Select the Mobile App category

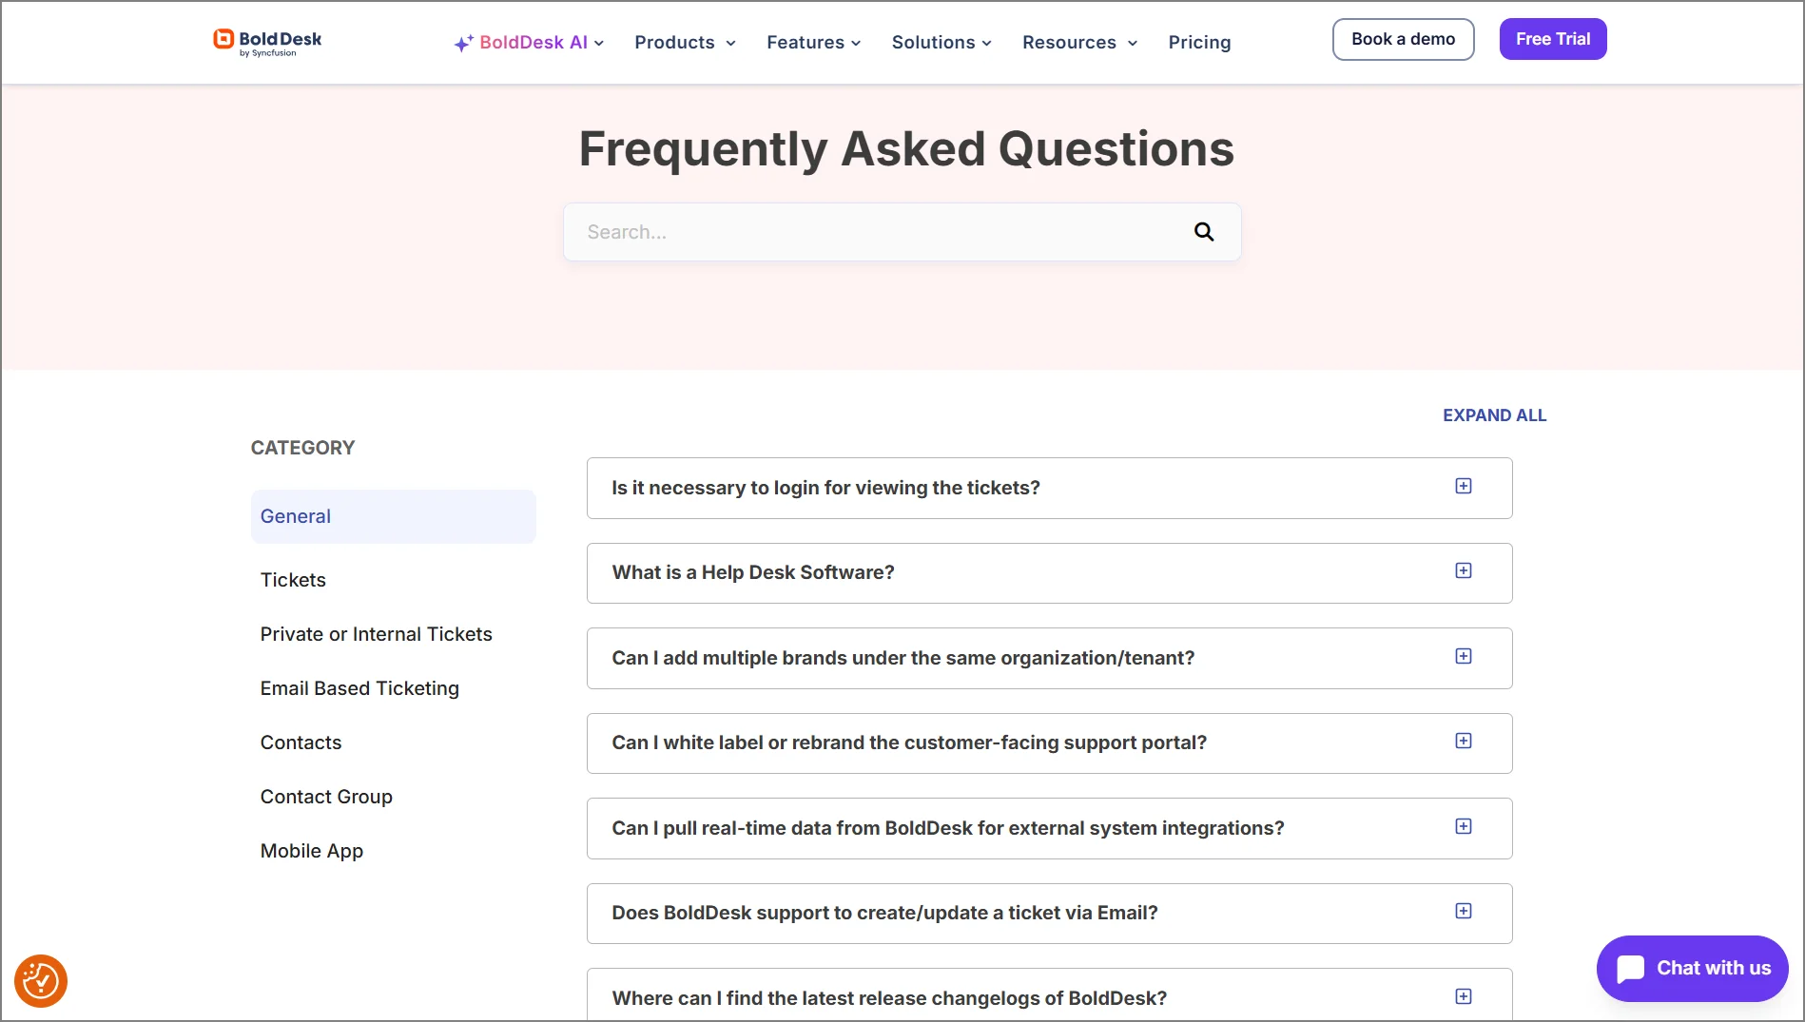(x=311, y=850)
